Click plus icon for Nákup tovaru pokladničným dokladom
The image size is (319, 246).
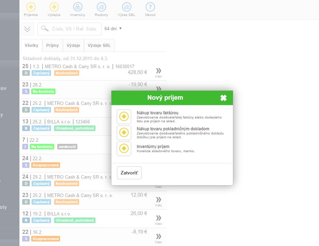tap(124, 133)
